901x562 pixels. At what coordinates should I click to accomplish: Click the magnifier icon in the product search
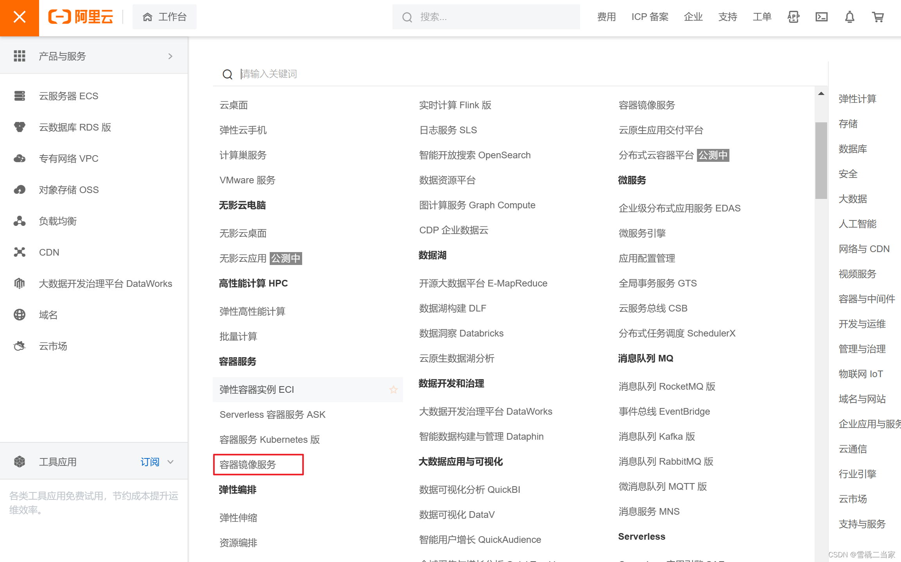(227, 74)
